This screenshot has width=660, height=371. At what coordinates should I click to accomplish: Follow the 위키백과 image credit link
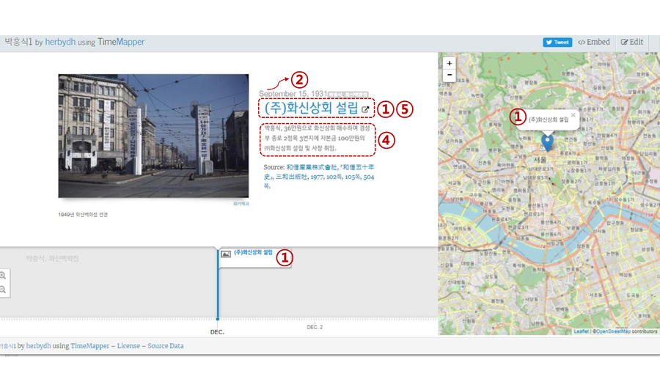click(x=241, y=204)
